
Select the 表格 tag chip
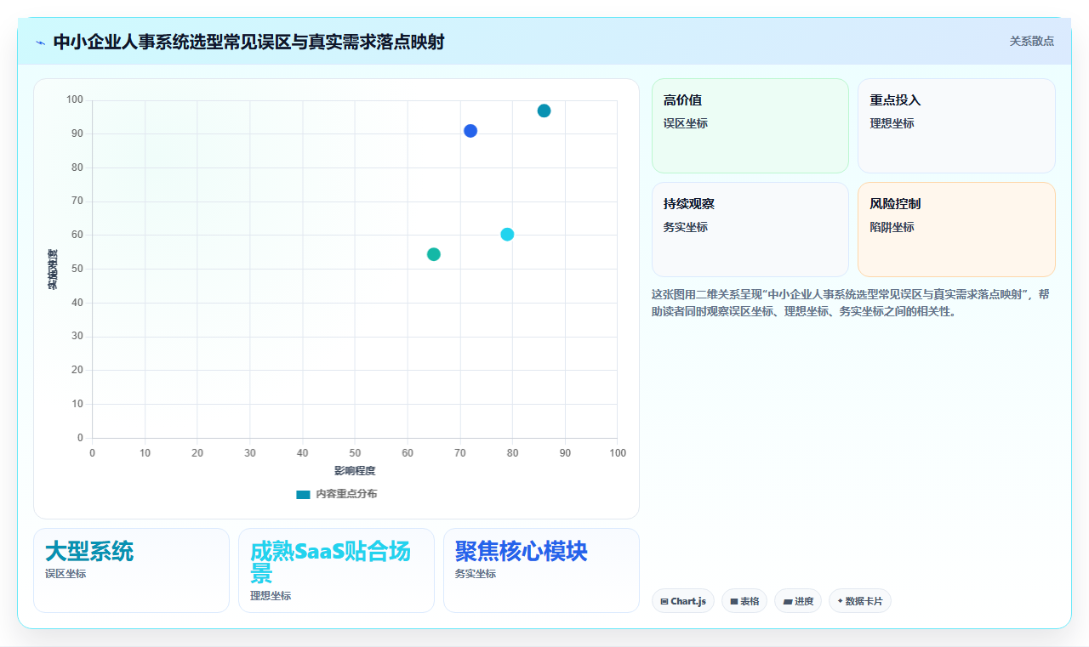(744, 601)
